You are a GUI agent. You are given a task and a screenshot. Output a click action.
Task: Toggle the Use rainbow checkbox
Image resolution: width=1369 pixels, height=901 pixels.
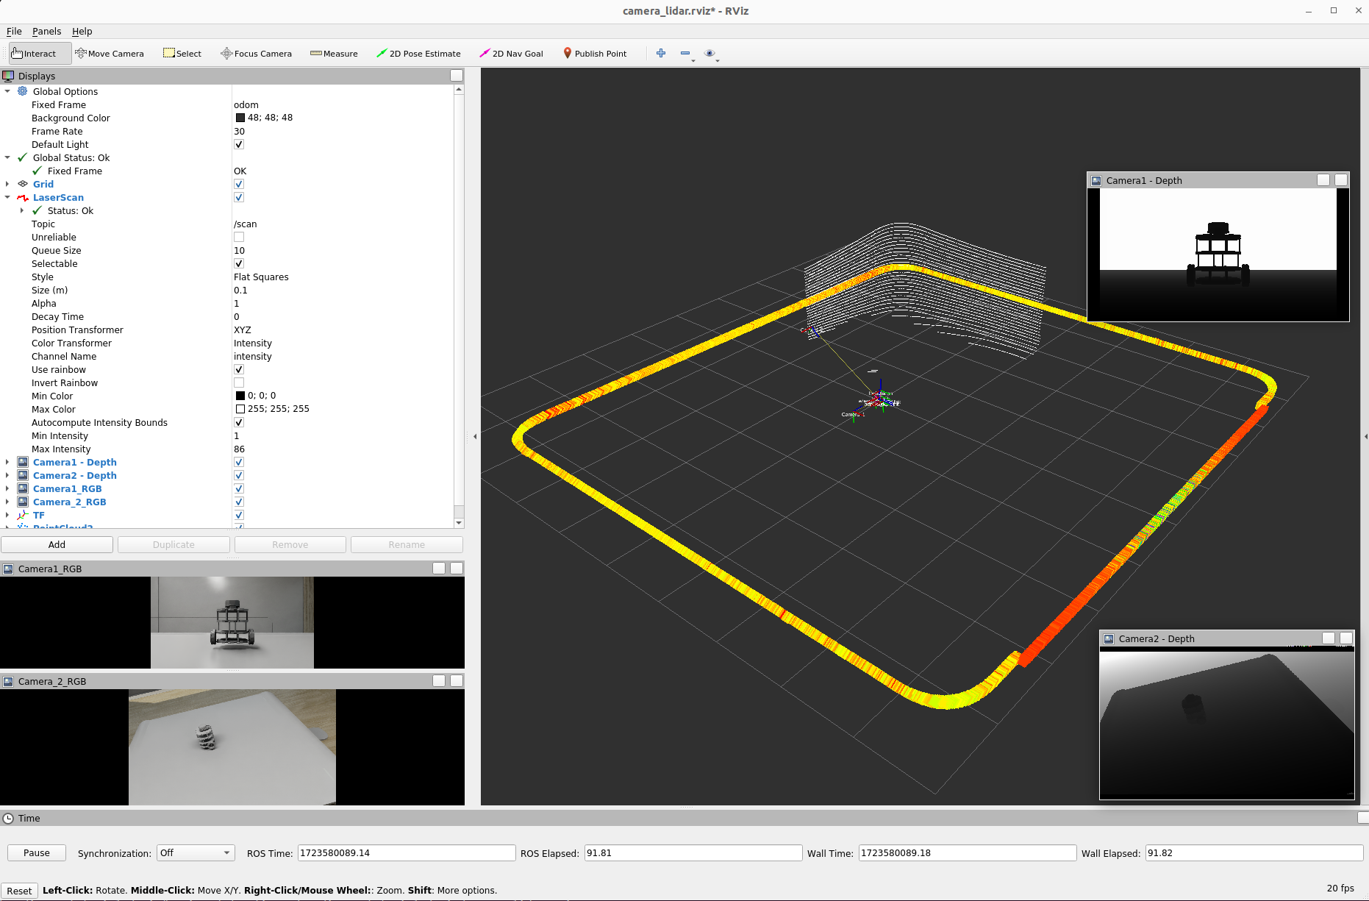point(239,369)
